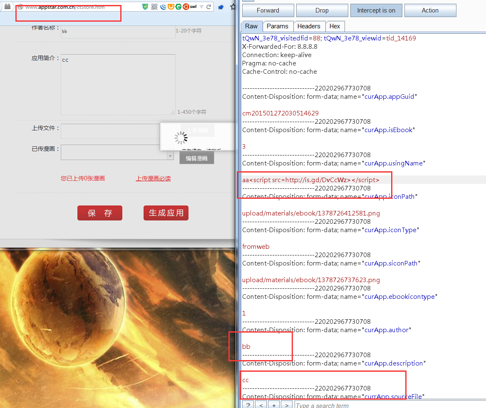Click the folder icon left of address bar

7,7
